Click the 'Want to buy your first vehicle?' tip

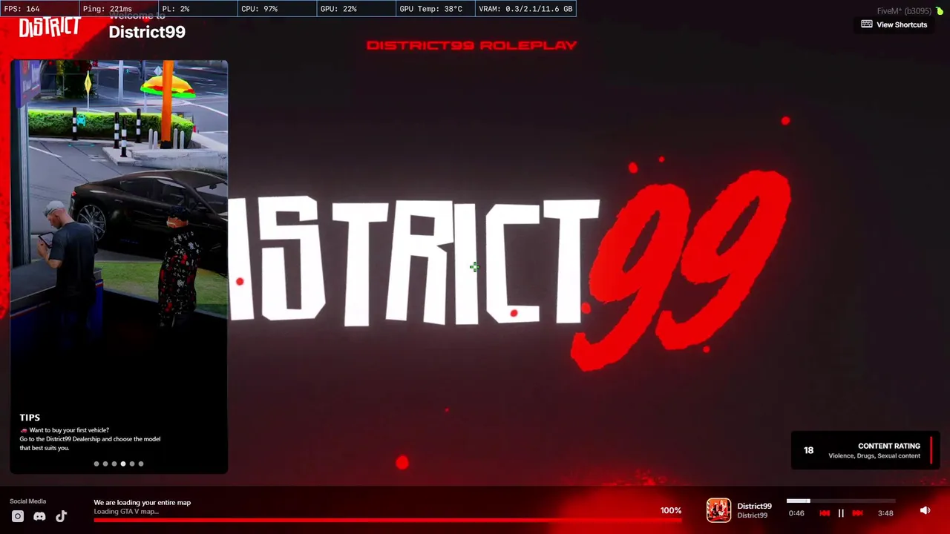pyautogui.click(x=69, y=430)
